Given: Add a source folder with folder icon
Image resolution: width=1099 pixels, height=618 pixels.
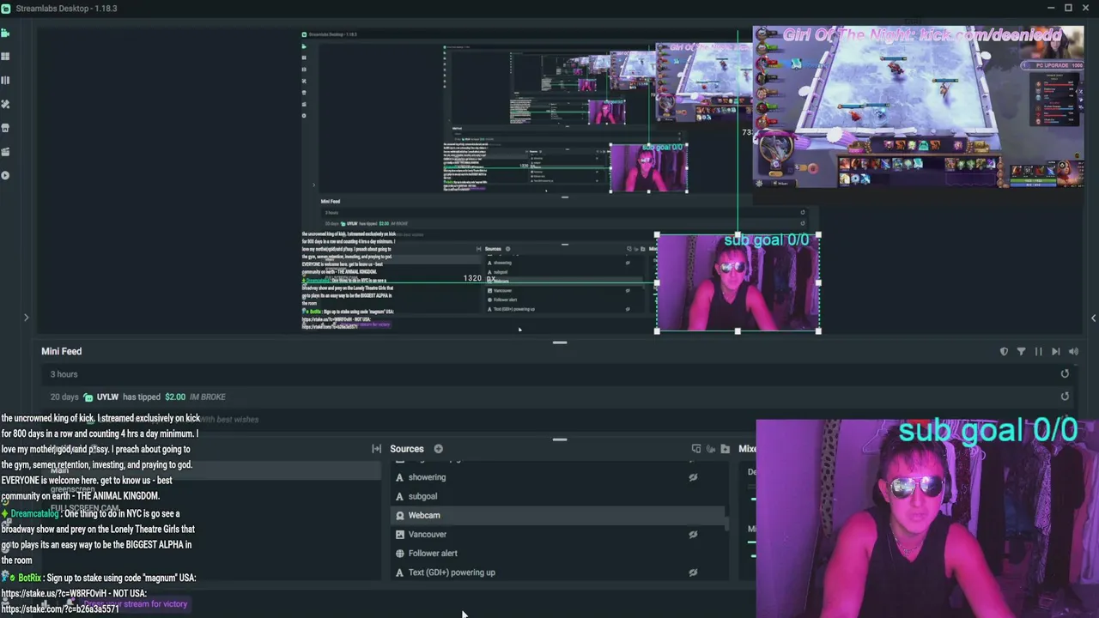Looking at the screenshot, I should (726, 449).
